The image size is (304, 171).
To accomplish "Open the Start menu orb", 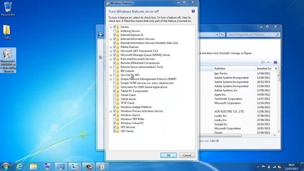I will (x=6, y=167).
